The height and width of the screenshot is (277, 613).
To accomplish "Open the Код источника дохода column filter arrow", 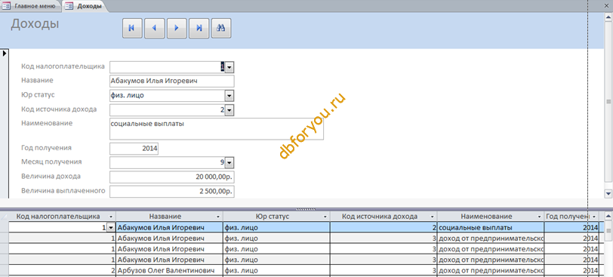I will 433,217.
